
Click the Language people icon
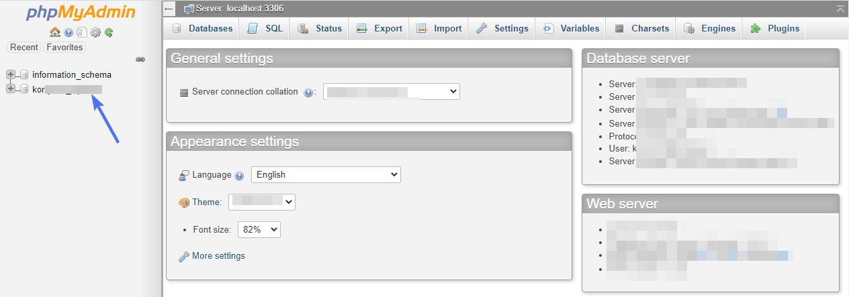(x=184, y=175)
